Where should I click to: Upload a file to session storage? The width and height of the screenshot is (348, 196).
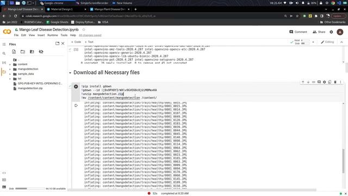point(14,52)
